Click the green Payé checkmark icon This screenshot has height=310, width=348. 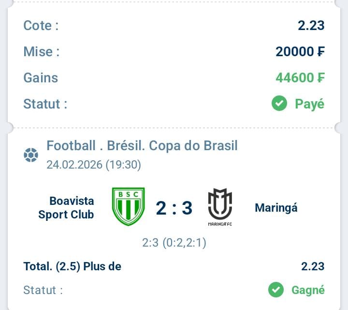click(279, 103)
